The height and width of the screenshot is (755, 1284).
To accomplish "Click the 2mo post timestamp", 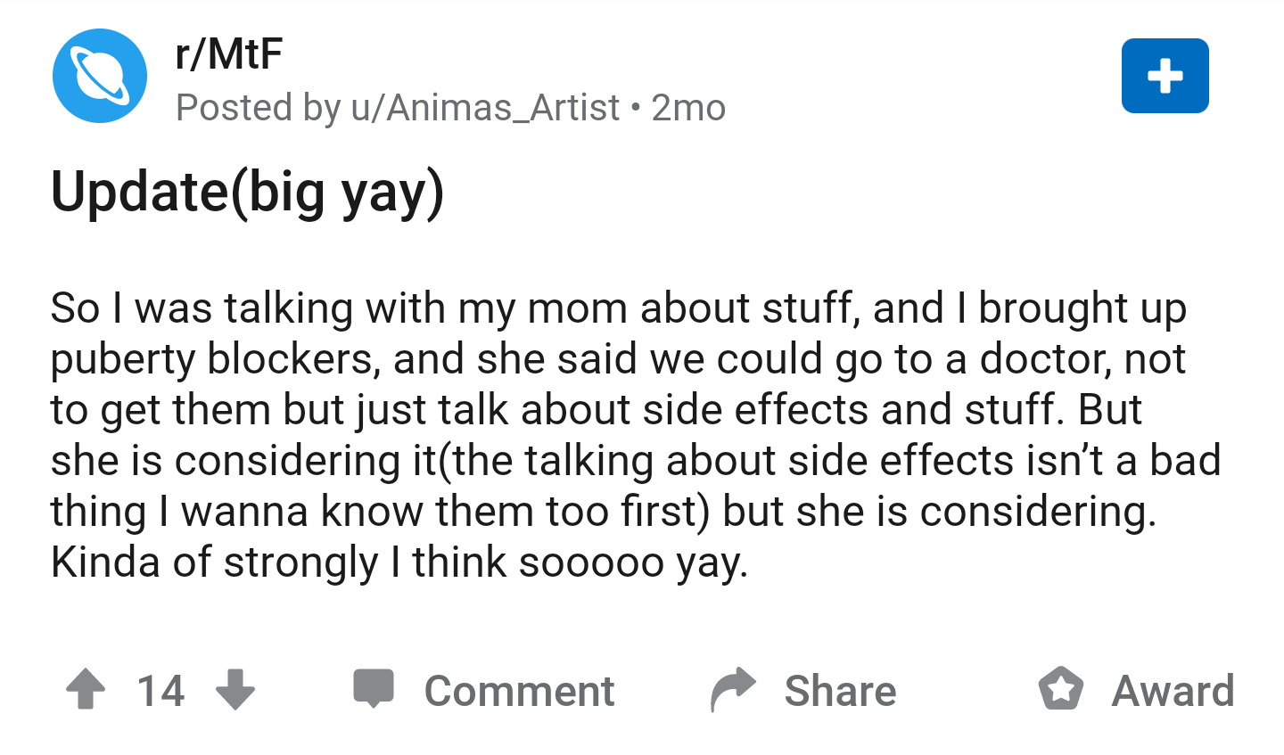I will coord(688,108).
